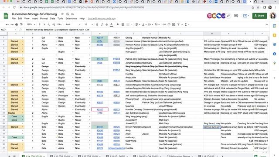Open the functions (sigma) menu
The width and height of the screenshot is (279, 157).
[186, 24]
